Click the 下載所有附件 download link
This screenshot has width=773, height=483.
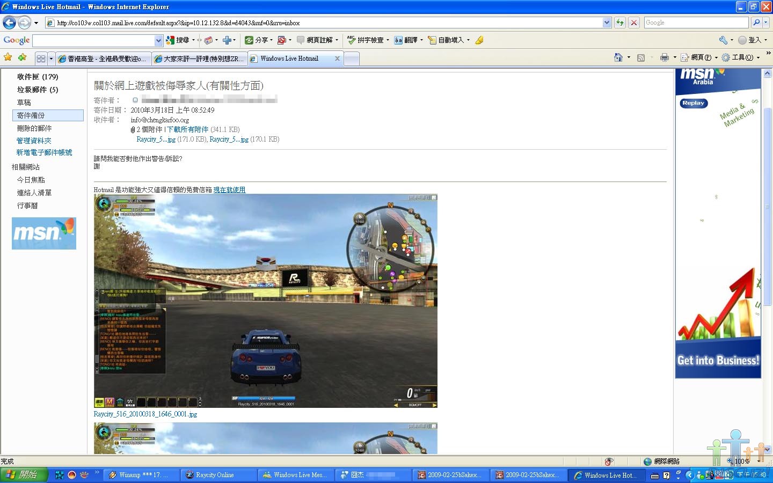point(187,129)
